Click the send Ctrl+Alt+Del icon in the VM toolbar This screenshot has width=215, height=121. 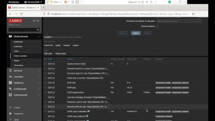(73, 2)
